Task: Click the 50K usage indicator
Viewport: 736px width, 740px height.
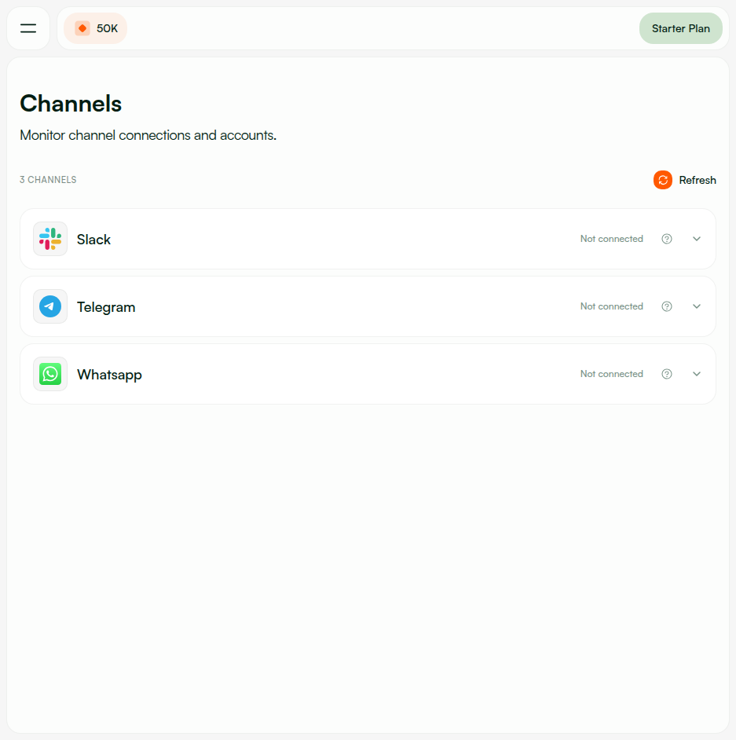Action: [95, 27]
